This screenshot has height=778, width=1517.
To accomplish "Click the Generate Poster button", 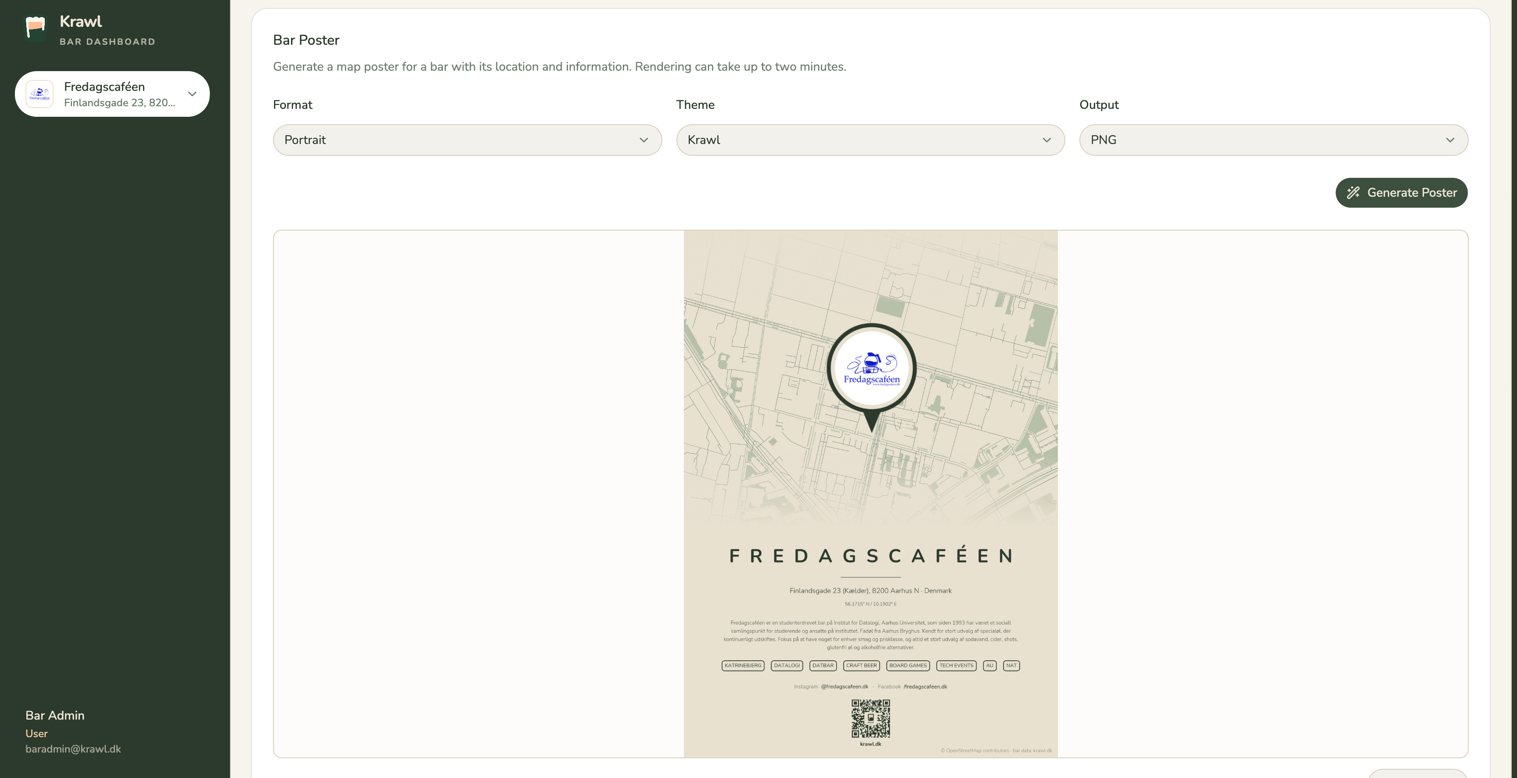I will pos(1401,193).
